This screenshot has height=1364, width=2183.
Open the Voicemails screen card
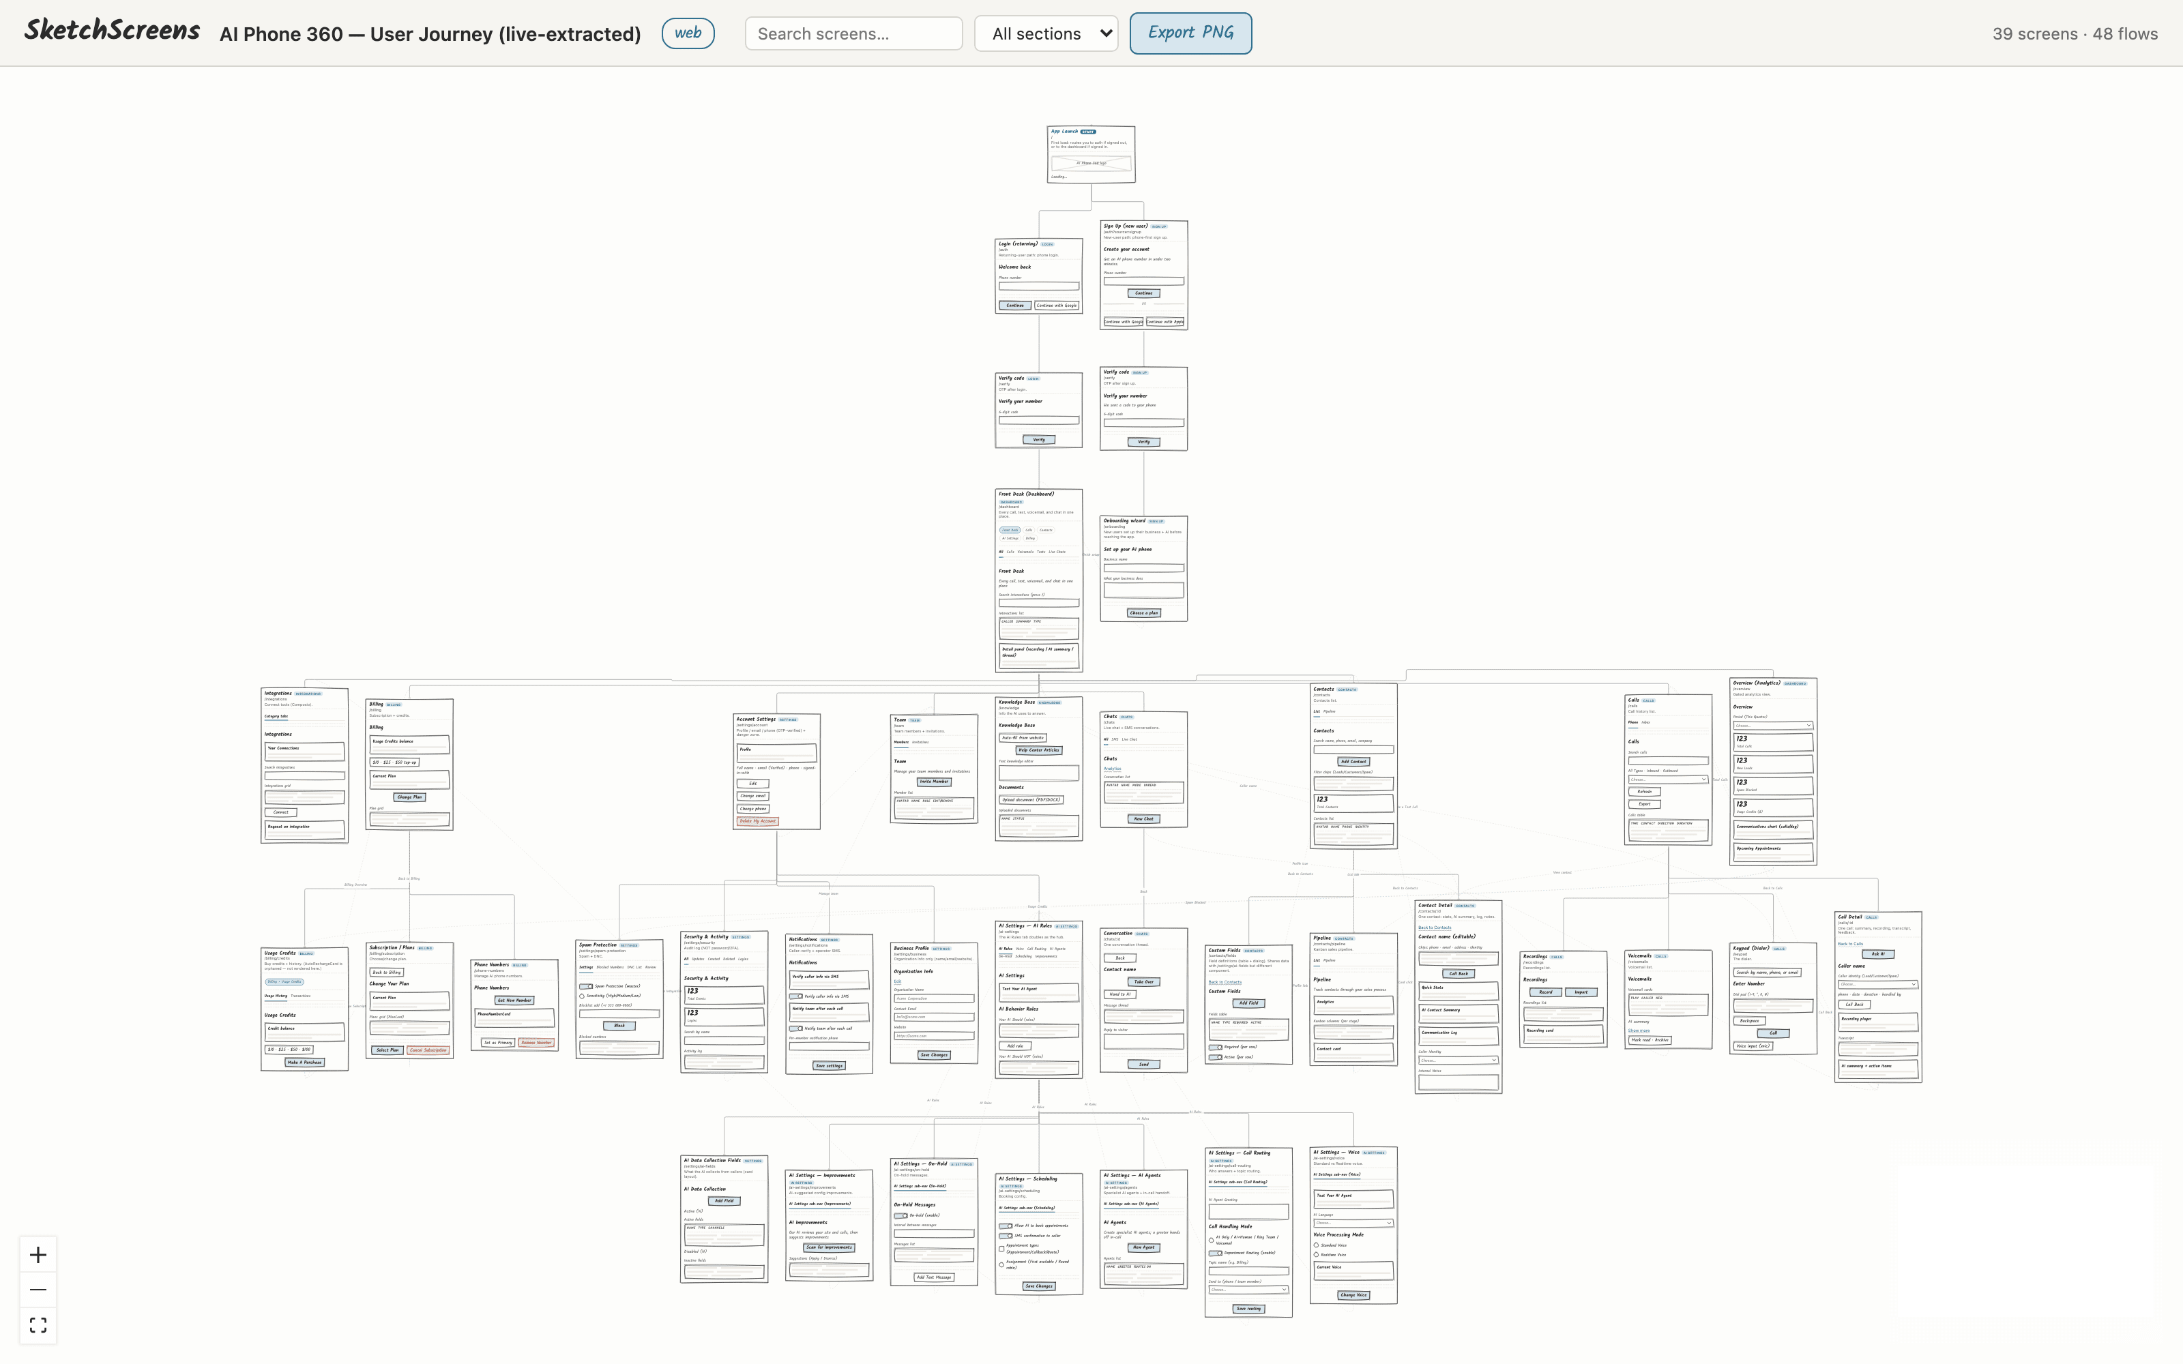tap(1668, 1000)
